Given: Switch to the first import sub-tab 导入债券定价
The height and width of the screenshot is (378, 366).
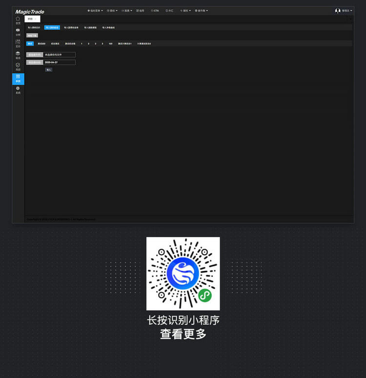Looking at the screenshot, I should click(34, 28).
